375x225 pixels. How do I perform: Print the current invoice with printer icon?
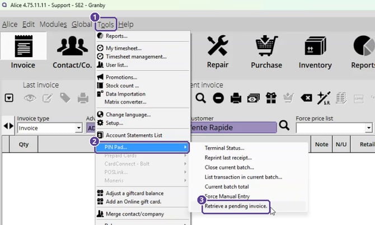click(x=236, y=98)
